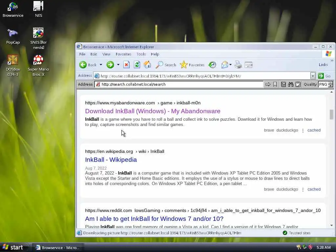
Task: Click brave engine under Wikipedia result
Action: click(x=269, y=189)
